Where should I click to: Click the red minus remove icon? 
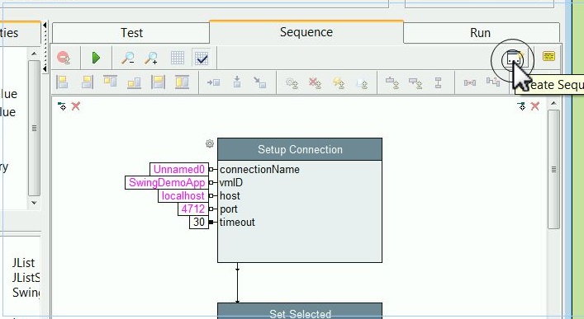point(64,58)
